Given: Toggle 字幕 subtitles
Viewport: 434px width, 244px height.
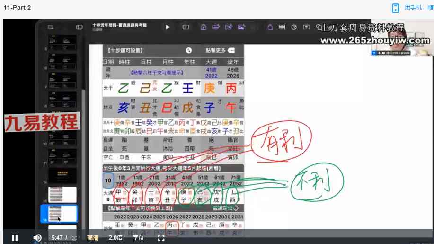Looking at the screenshot, I should point(138,238).
